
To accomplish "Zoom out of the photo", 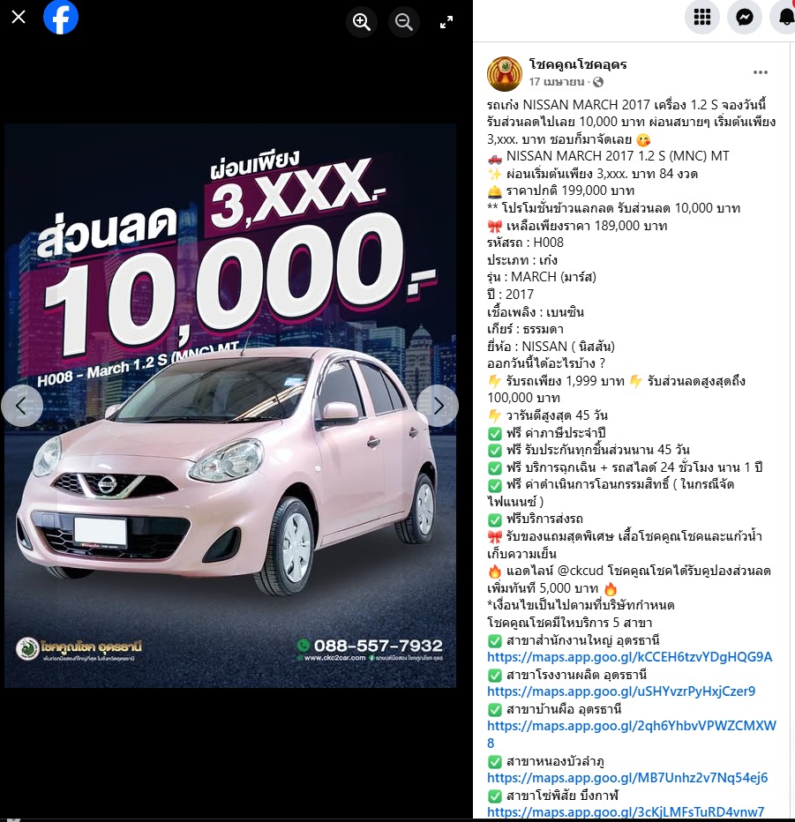I will 404,22.
